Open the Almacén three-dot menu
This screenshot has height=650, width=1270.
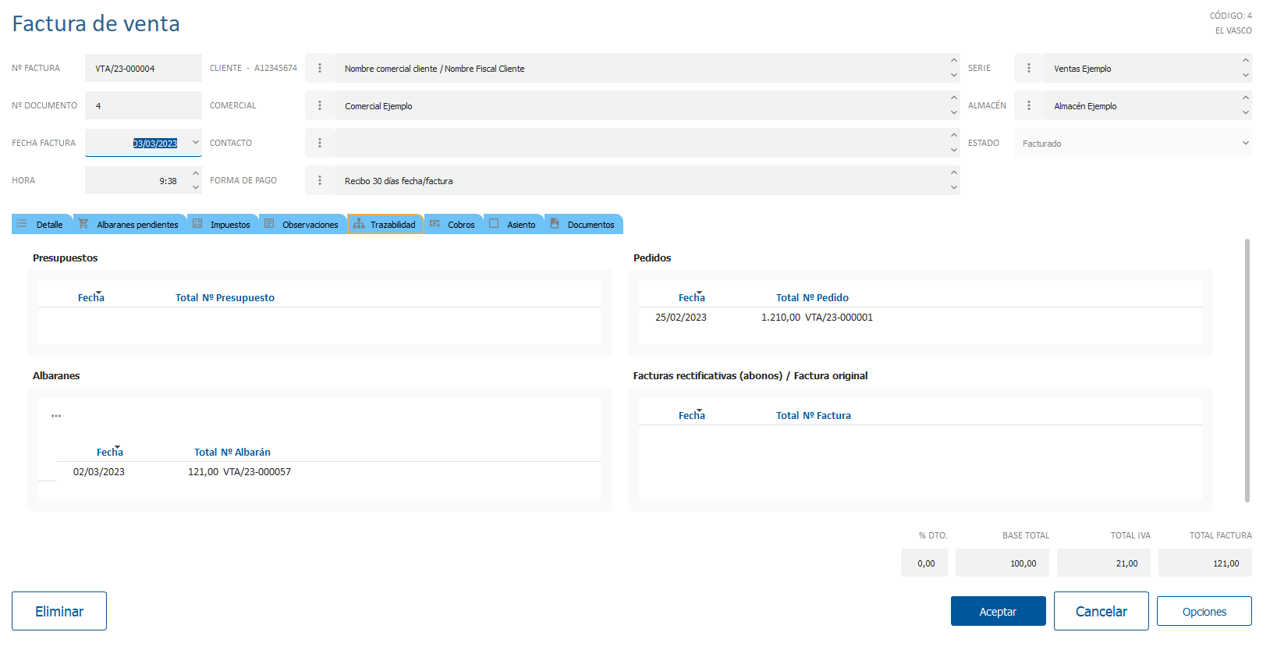click(1028, 105)
